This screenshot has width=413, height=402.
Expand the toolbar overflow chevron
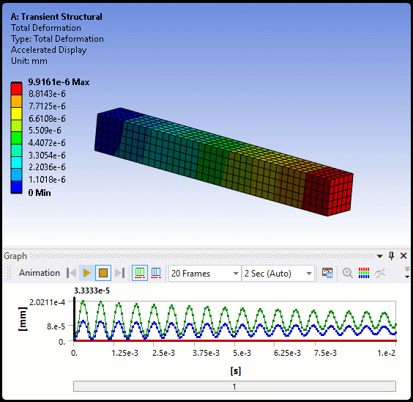[407, 272]
